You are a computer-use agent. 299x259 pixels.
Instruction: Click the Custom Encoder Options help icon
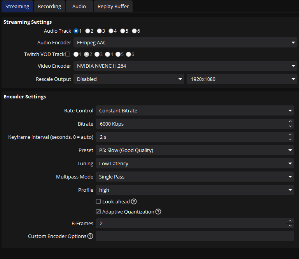pyautogui.click(x=90, y=236)
